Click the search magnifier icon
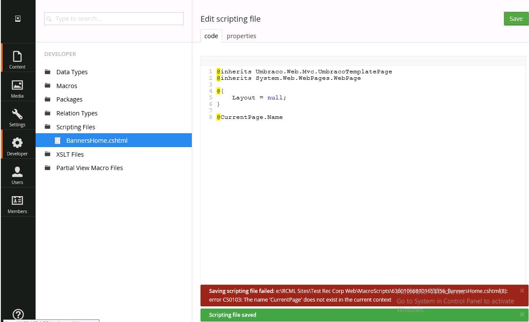Image resolution: width=529 pixels, height=322 pixels. tap(49, 19)
